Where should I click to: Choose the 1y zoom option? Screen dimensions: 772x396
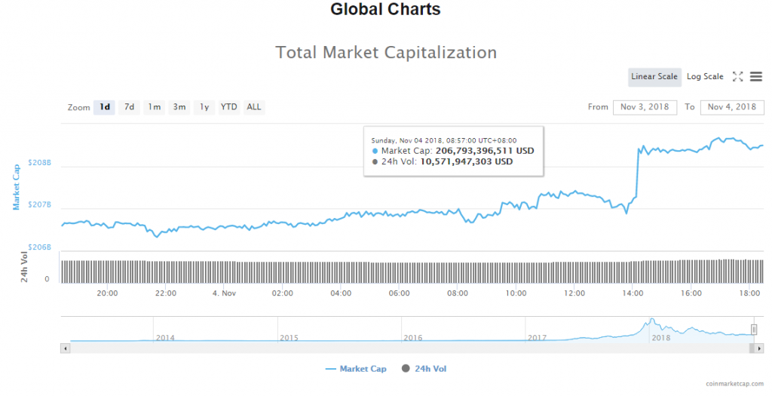pyautogui.click(x=204, y=107)
